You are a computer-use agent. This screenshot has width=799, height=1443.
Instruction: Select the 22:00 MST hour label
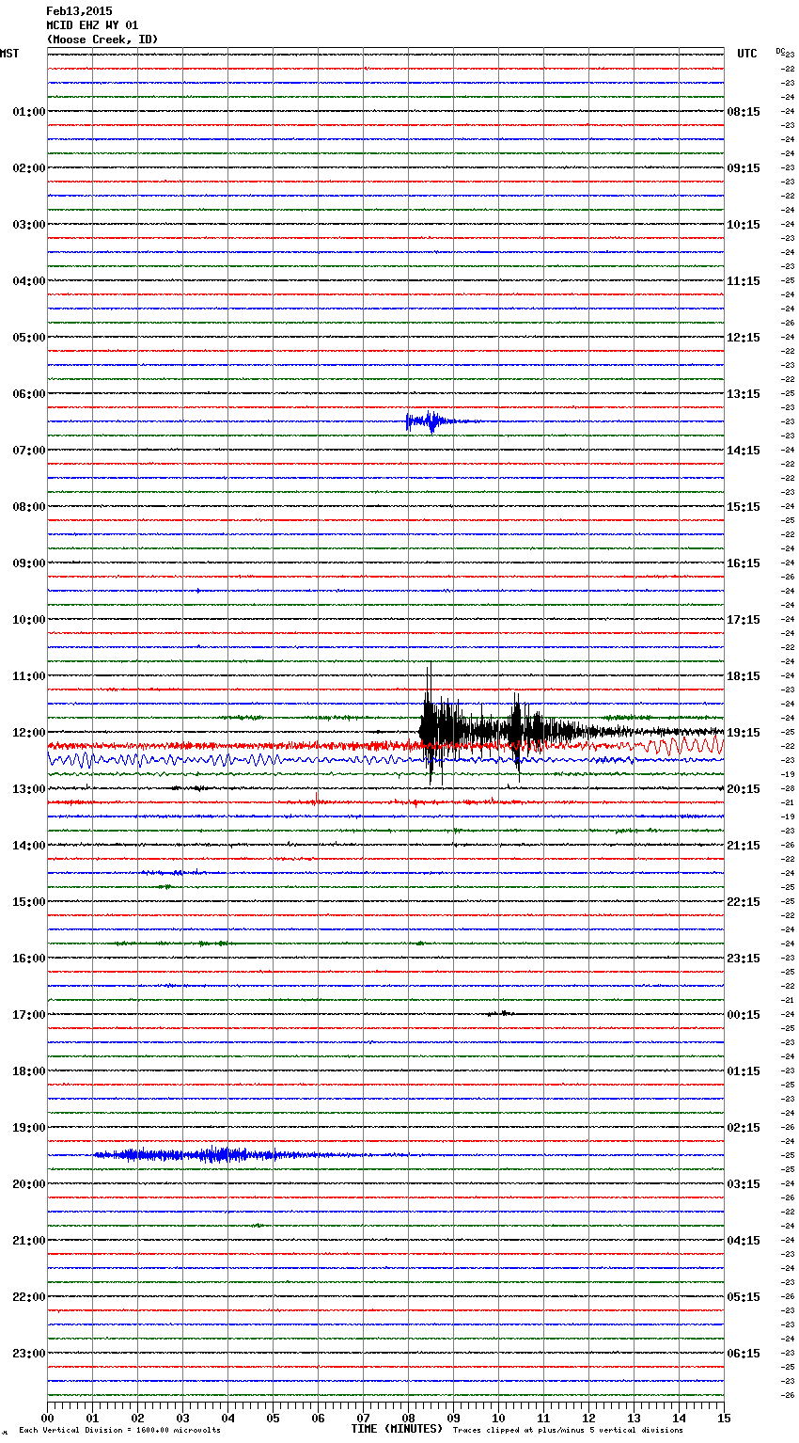pos(29,1297)
